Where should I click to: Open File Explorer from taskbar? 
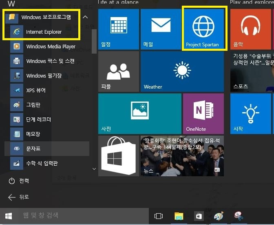(179, 216)
